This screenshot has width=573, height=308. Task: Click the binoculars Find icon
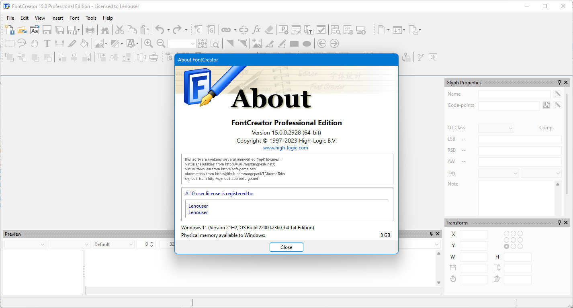(105, 30)
